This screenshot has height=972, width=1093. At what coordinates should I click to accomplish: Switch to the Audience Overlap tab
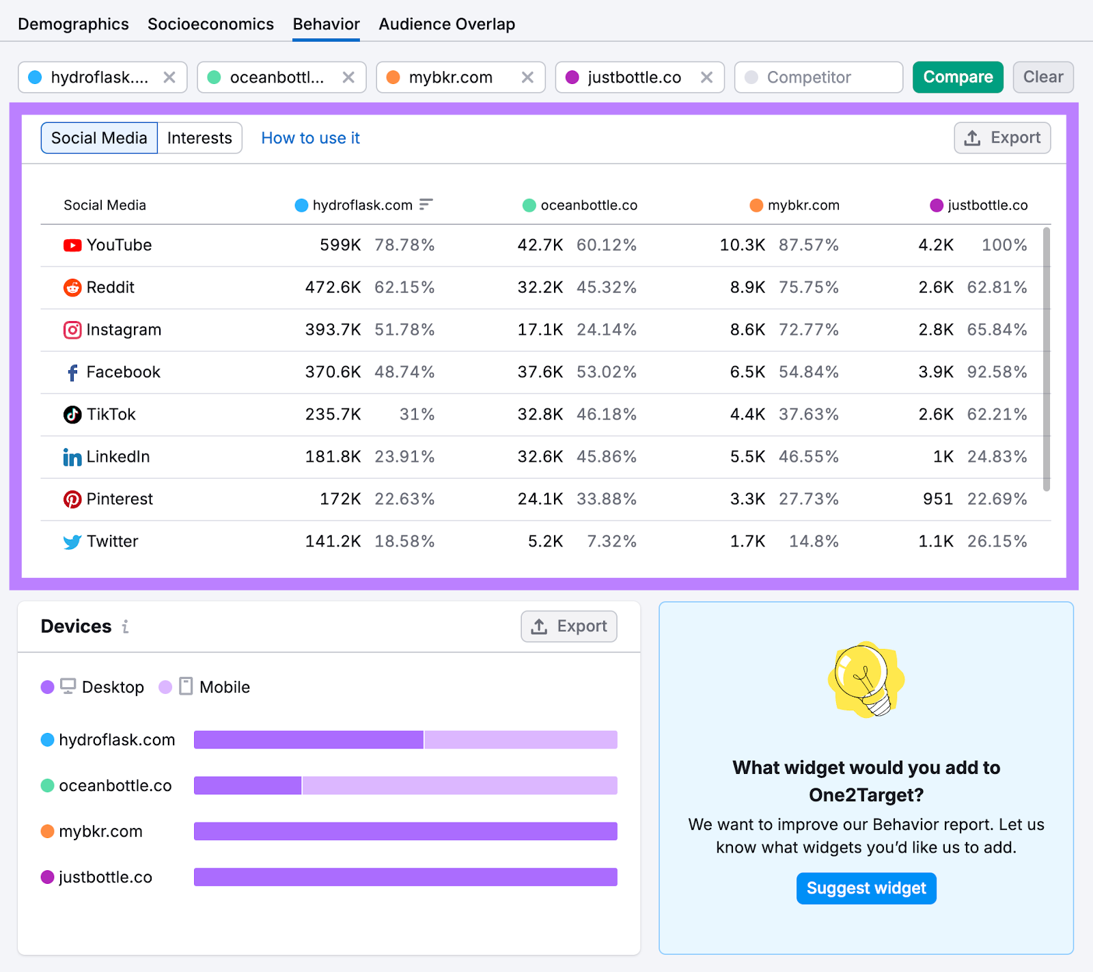point(446,23)
